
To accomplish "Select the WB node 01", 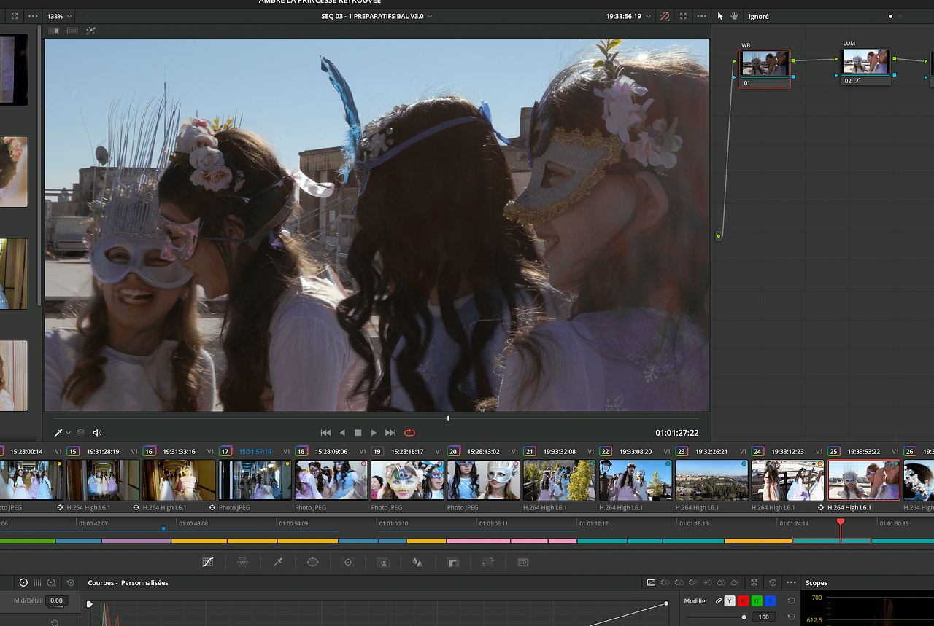I will [x=764, y=69].
